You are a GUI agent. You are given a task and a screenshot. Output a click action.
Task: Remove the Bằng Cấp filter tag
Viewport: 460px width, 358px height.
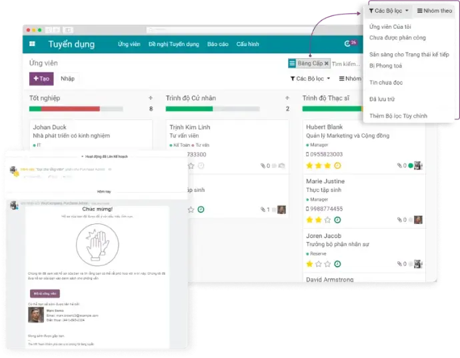click(x=326, y=63)
